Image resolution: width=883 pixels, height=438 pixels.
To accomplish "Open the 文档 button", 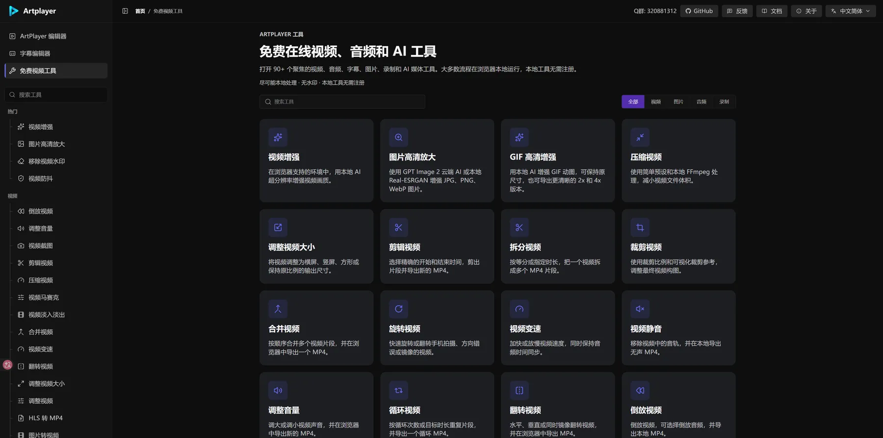I will (x=772, y=11).
